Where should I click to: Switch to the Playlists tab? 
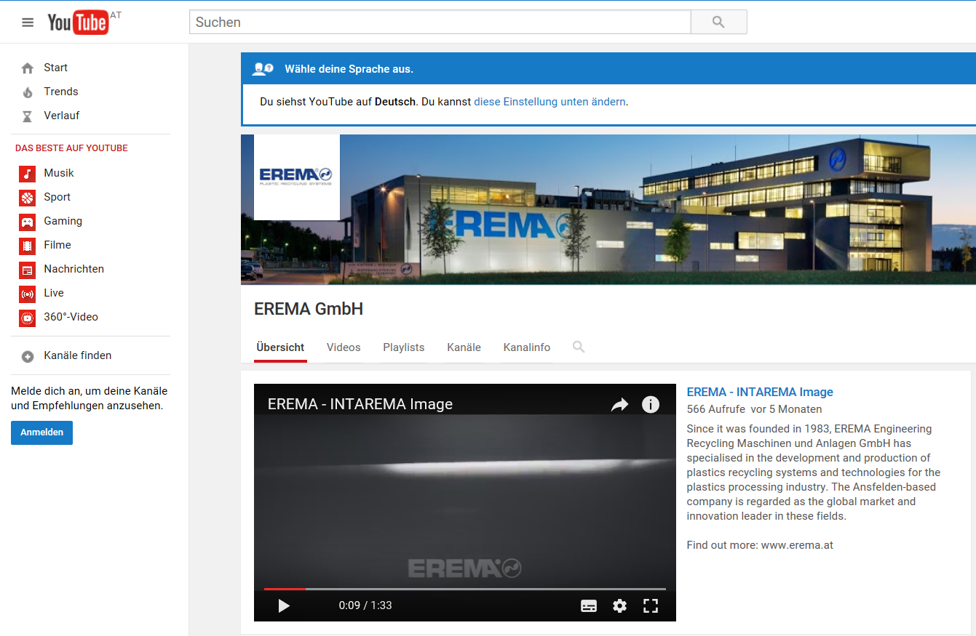pos(404,347)
